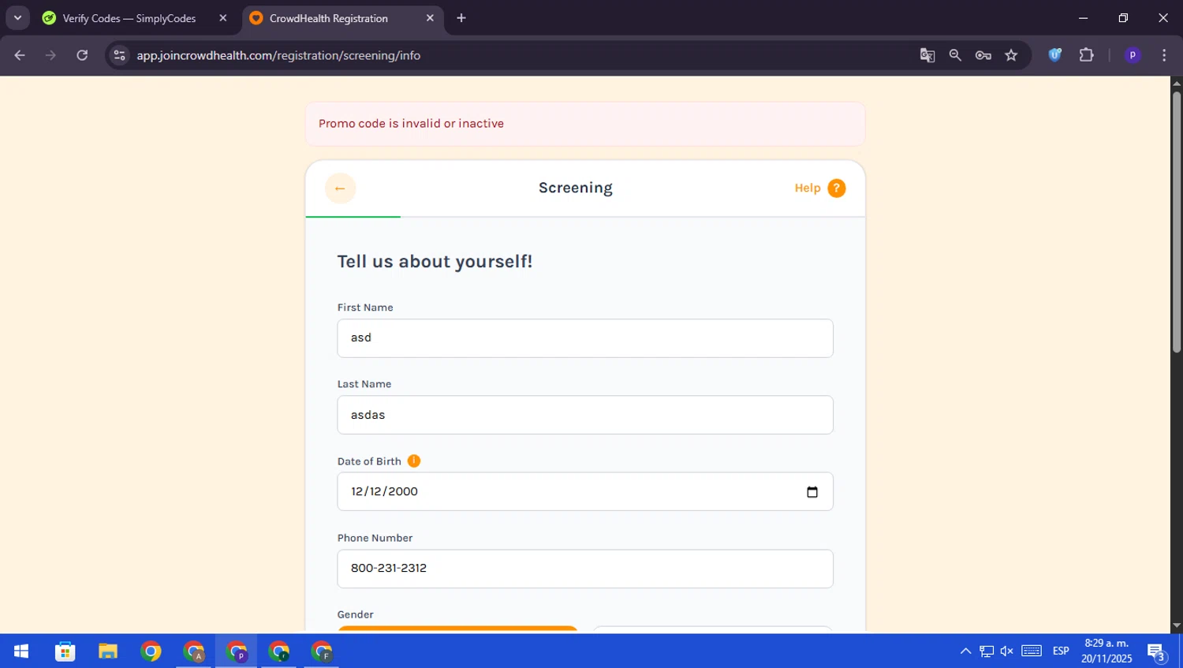This screenshot has height=668, width=1183.
Task: Open File Explorer from the taskbar
Action: coord(108,651)
